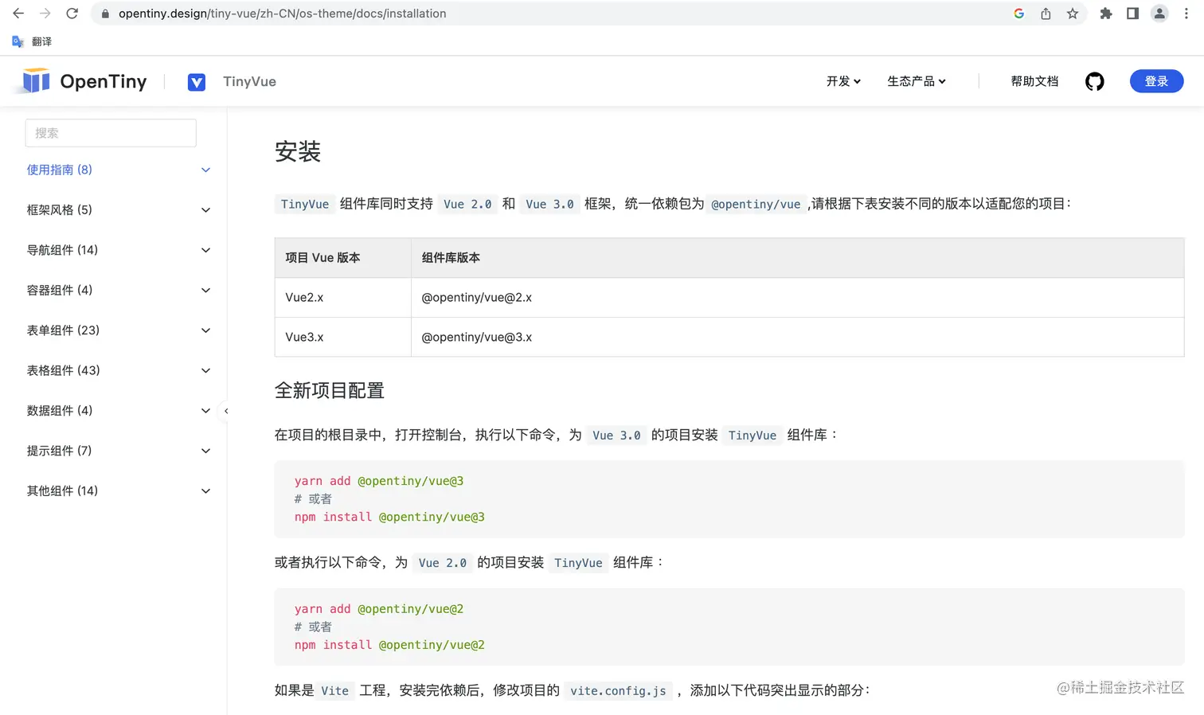Screen dimensions: 1204x715
Task: Go back to the previous browser page
Action: click(18, 14)
